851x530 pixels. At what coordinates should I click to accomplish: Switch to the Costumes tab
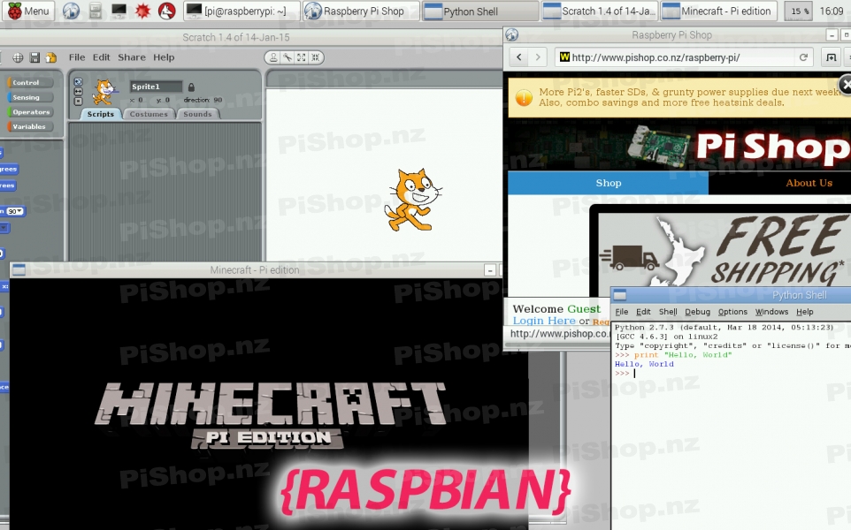149,114
